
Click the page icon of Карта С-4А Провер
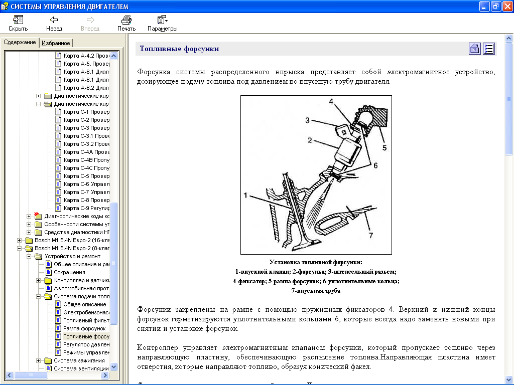tap(58, 152)
